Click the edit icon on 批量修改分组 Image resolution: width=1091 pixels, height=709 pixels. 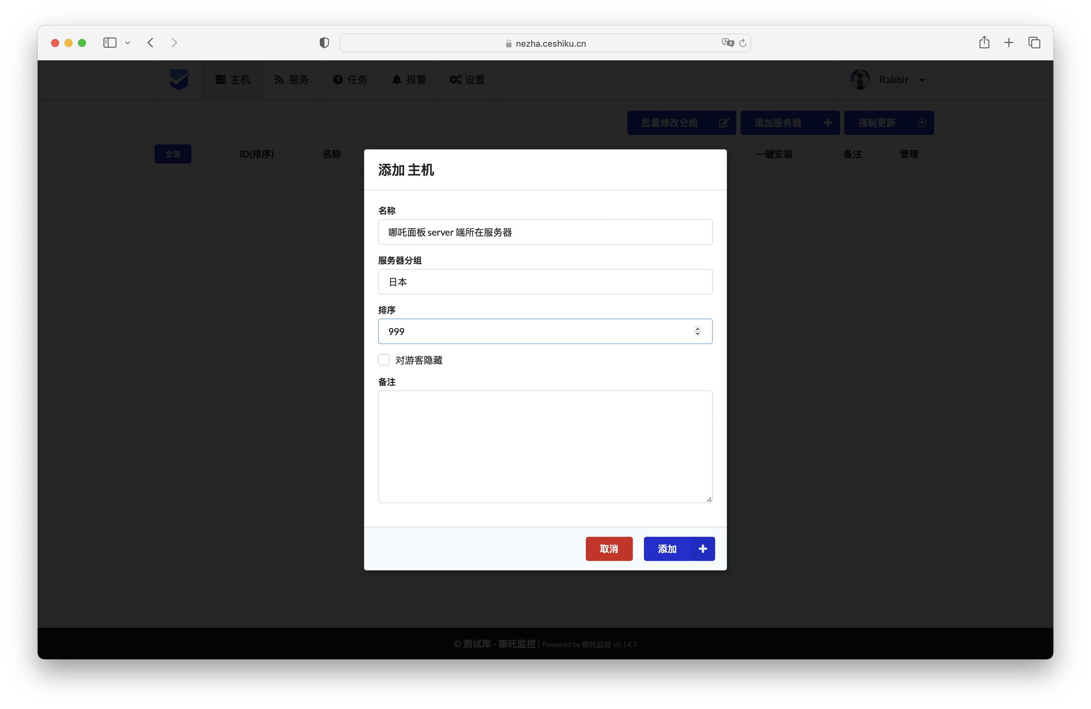(724, 123)
